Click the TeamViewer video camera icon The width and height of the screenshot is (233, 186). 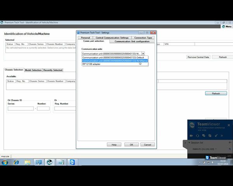[x=191, y=136]
